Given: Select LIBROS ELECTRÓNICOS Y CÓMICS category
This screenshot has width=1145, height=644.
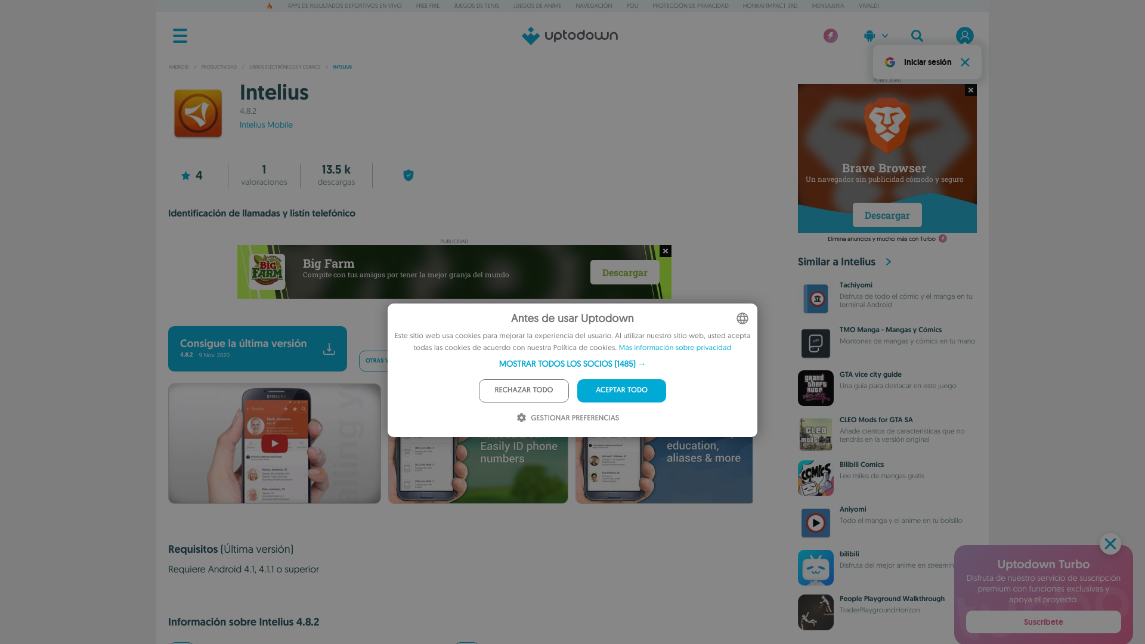Looking at the screenshot, I should tap(284, 67).
